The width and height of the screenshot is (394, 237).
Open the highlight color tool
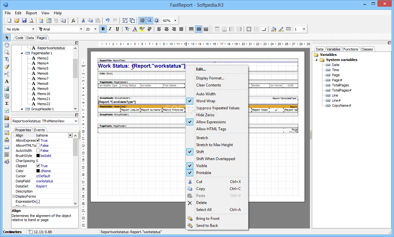(142, 29)
